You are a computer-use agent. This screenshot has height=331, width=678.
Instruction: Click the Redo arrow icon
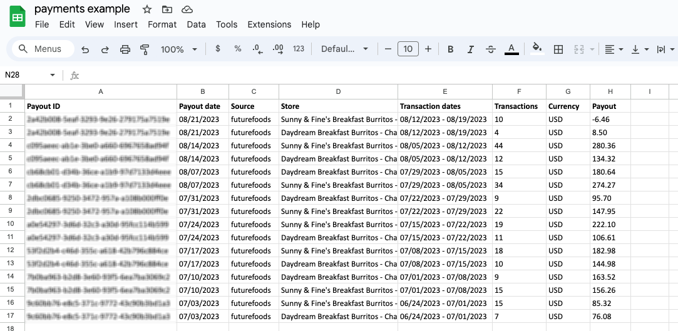105,49
